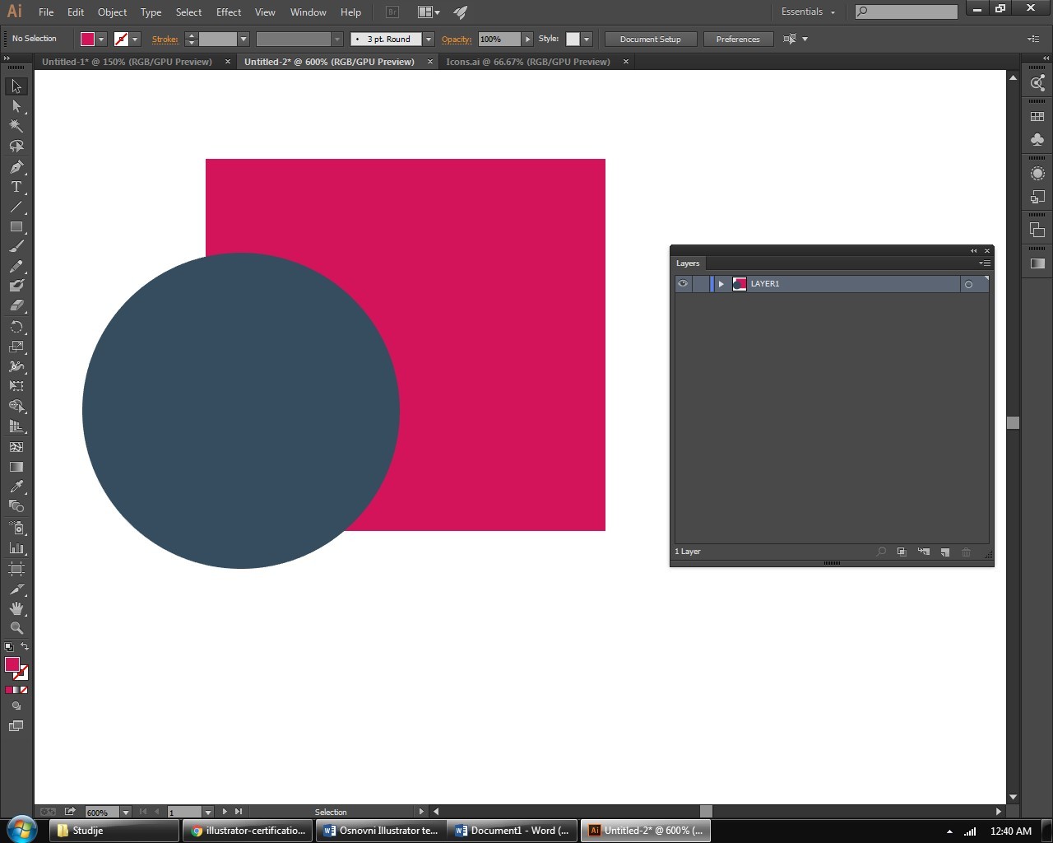Expand LAYER1 disclosure triangle
Image resolution: width=1053 pixels, height=843 pixels.
tap(721, 284)
